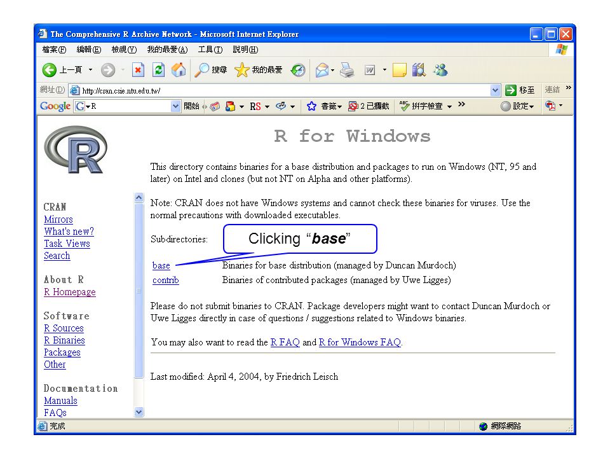
Task: Click the Google bookmarks star icon
Action: (311, 106)
